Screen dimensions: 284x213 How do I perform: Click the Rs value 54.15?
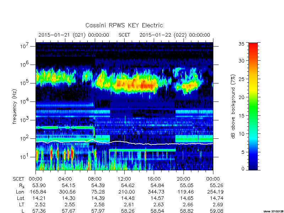pos(69,185)
